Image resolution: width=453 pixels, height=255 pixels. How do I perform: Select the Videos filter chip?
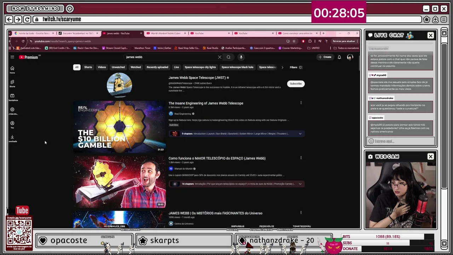point(102,67)
